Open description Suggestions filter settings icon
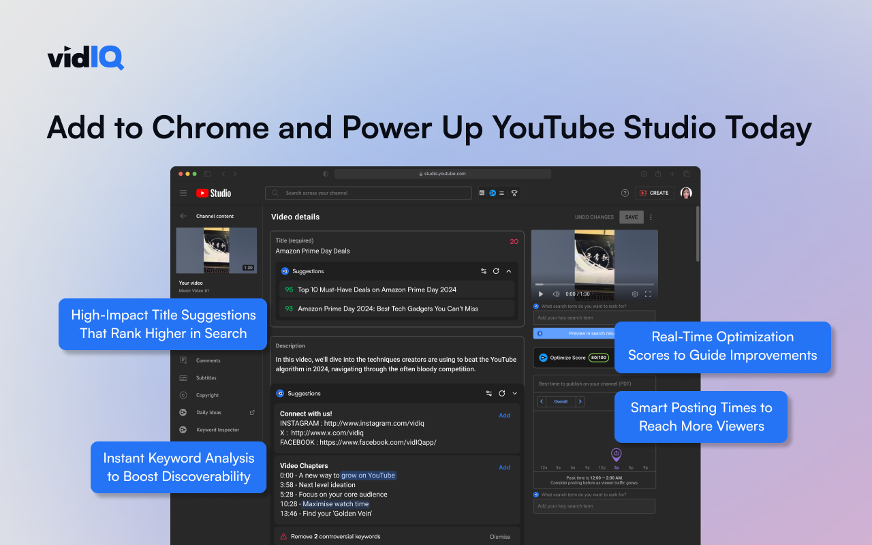 (489, 393)
